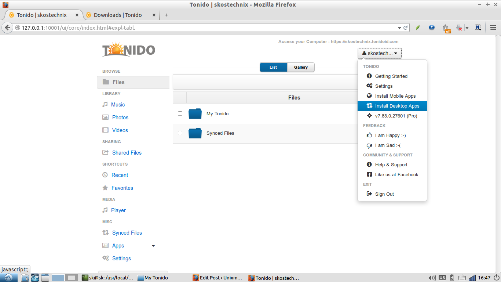Click the Shared Files share icon
The image size is (501, 282).
(x=105, y=152)
